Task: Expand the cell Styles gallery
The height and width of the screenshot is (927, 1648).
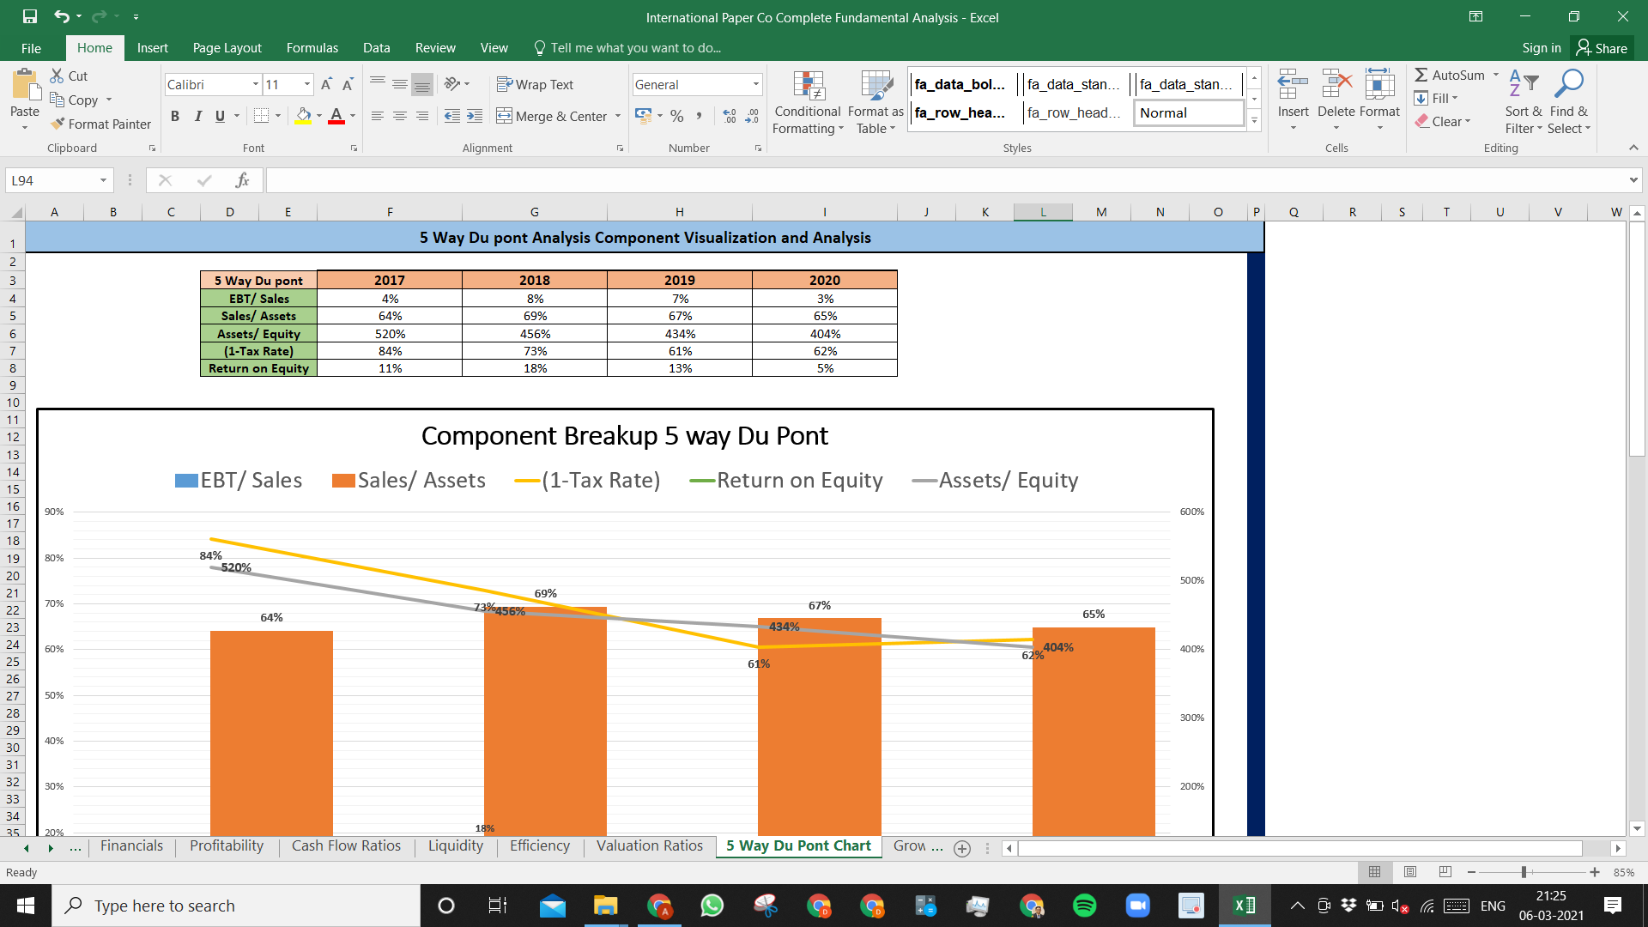Action: click(x=1254, y=120)
